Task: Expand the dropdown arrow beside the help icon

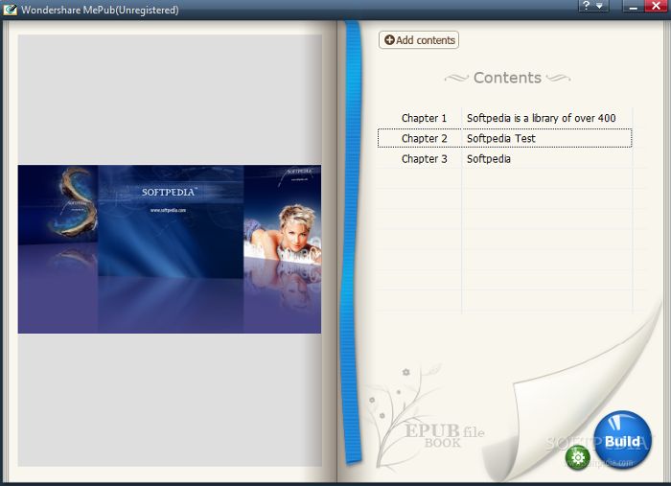Action: [599, 6]
